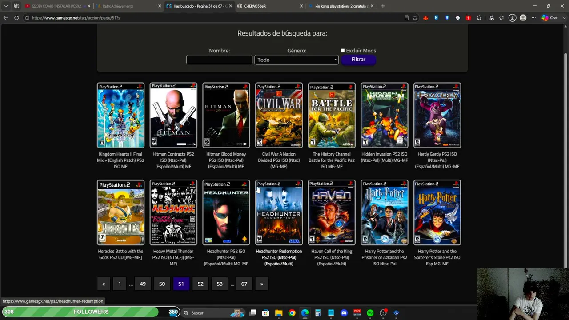569x320 pixels.
Task: Open the browser Extensions puzzle icon
Action: click(479, 18)
